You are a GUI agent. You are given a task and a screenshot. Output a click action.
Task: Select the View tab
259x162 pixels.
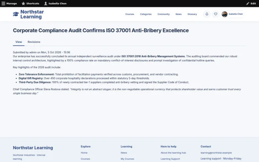[x=18, y=42]
